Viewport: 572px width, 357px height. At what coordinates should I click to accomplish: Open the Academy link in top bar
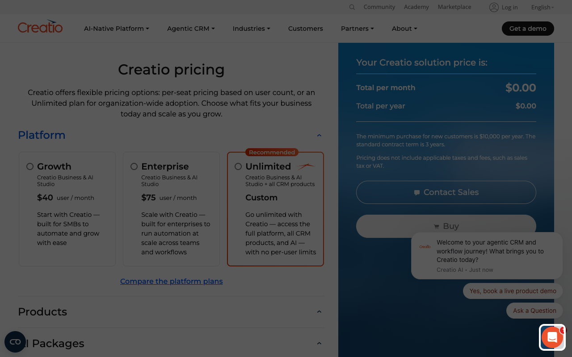(x=416, y=7)
